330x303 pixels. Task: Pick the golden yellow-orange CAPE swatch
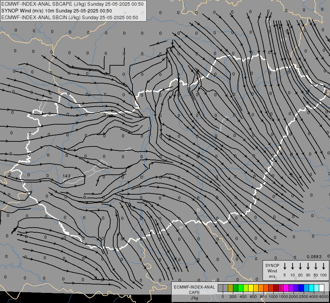tap(256, 288)
